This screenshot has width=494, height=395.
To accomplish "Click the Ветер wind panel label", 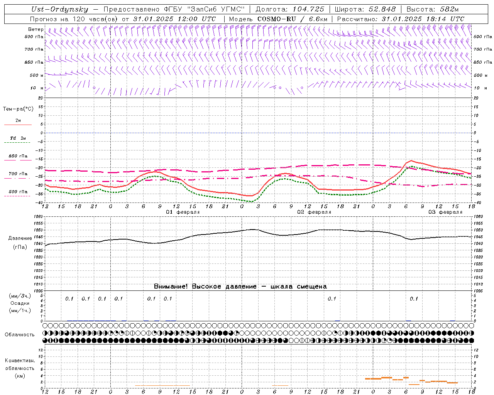I will (36, 29).
